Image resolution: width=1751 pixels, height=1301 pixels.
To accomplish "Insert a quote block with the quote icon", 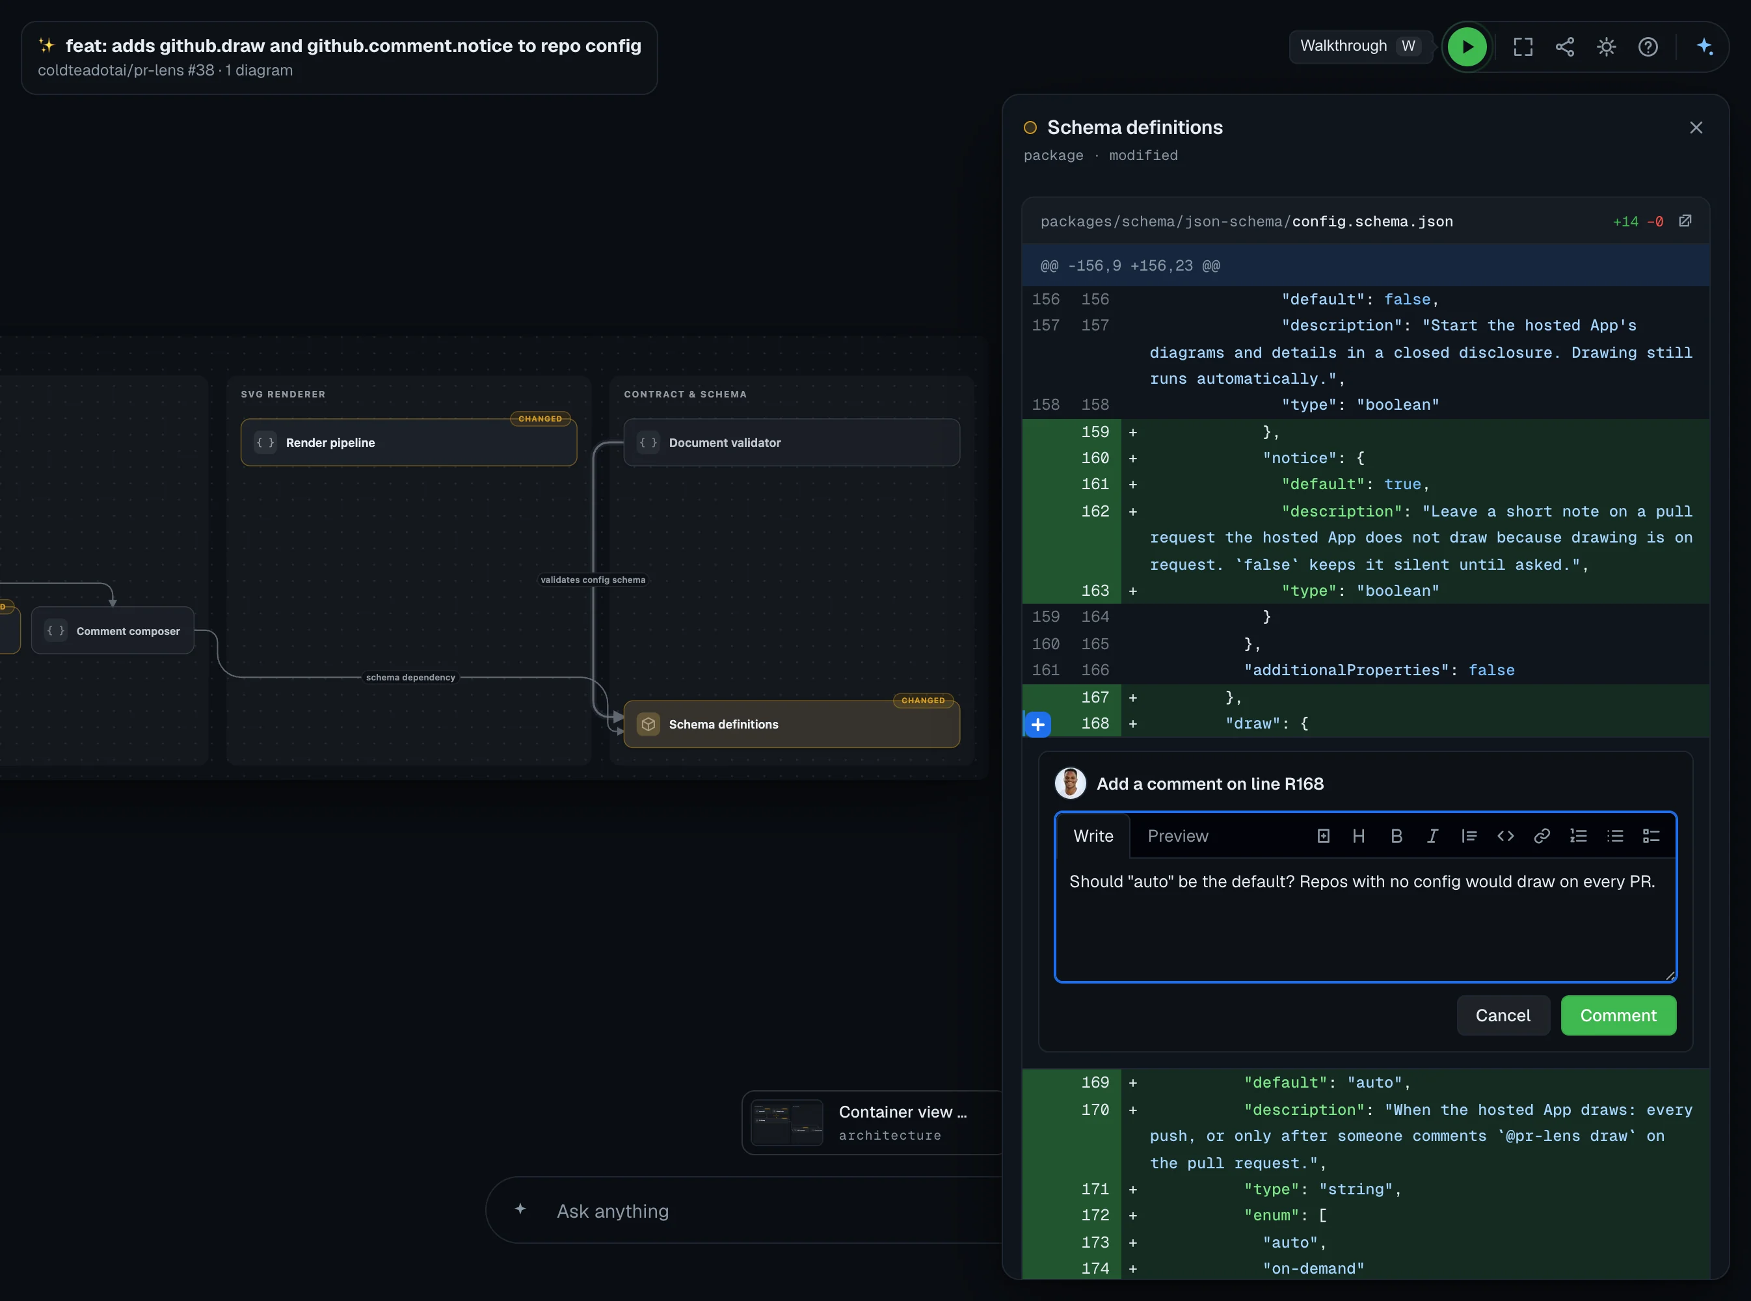I will [1468, 836].
